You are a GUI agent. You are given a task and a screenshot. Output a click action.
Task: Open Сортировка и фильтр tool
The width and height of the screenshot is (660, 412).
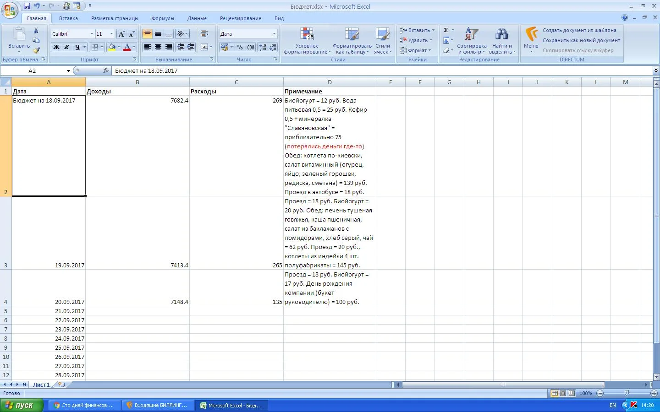tap(472, 41)
